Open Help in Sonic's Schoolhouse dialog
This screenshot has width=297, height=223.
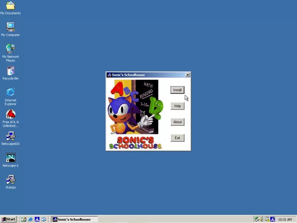pyautogui.click(x=177, y=106)
